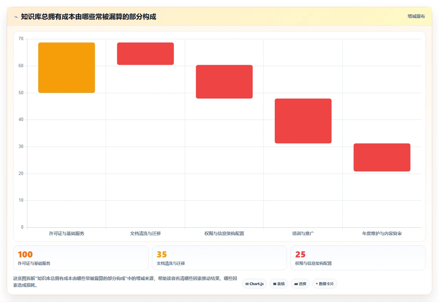Select the 表格 tag chip
Image resolution: width=439 pixels, height=302 pixels.
[x=279, y=284]
